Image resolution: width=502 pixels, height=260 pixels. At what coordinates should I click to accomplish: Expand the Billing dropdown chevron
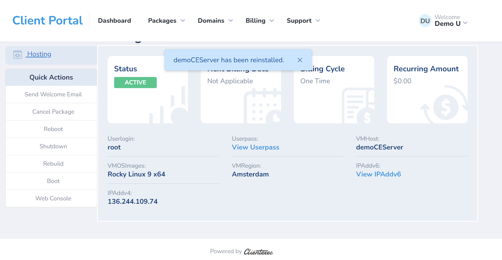(272, 21)
